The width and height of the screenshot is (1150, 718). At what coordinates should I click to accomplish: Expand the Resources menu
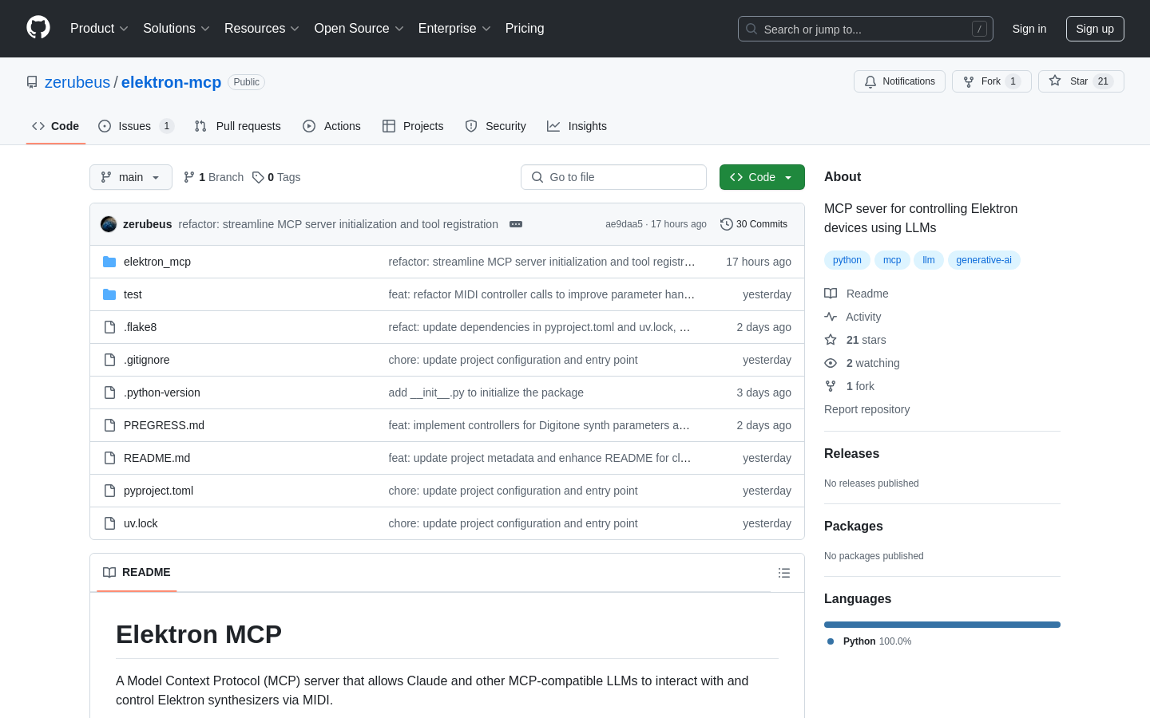coord(262,28)
